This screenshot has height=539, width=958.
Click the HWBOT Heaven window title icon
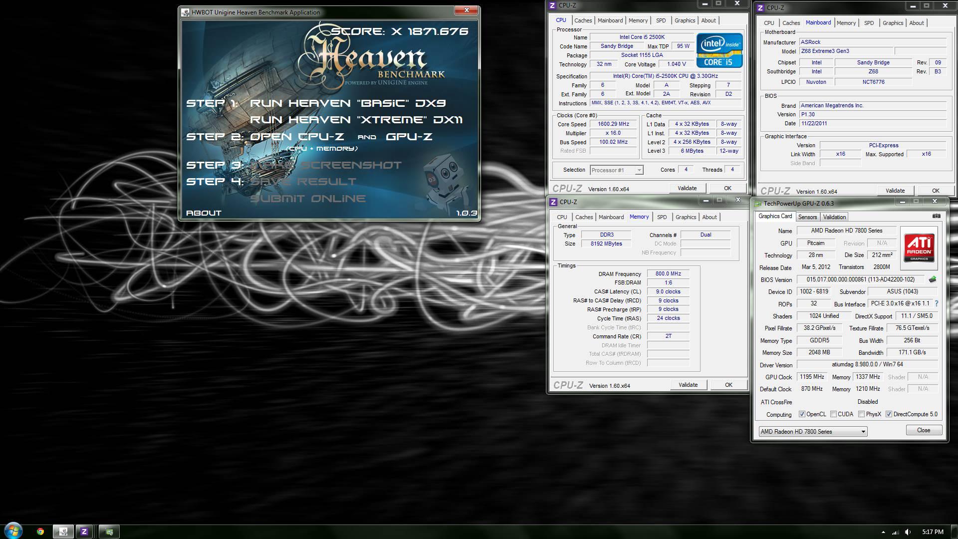[186, 12]
